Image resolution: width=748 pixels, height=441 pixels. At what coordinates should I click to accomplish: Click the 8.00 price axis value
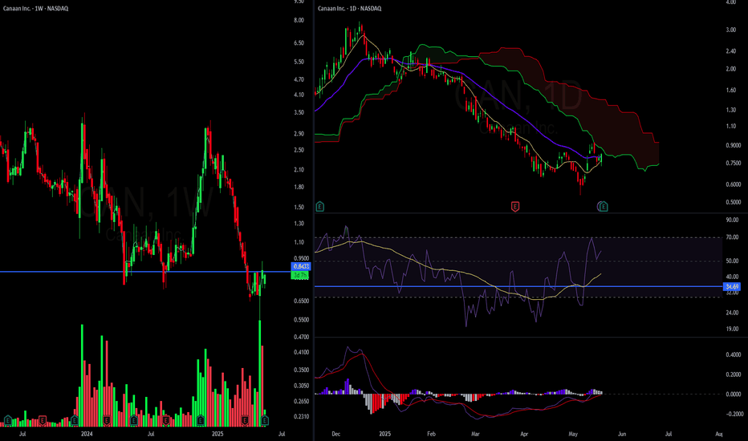click(x=299, y=21)
